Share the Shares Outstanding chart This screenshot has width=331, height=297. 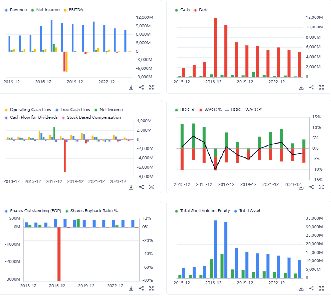tap(141, 288)
